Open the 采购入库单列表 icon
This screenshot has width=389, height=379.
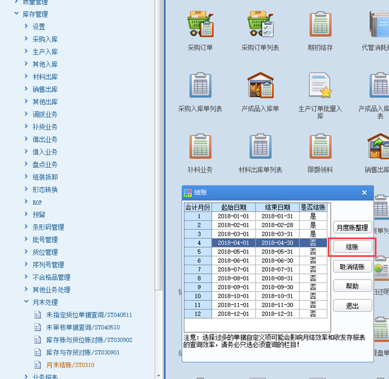pyautogui.click(x=201, y=85)
